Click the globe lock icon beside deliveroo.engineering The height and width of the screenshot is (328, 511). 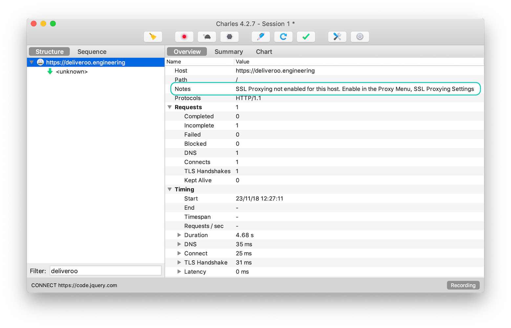40,62
